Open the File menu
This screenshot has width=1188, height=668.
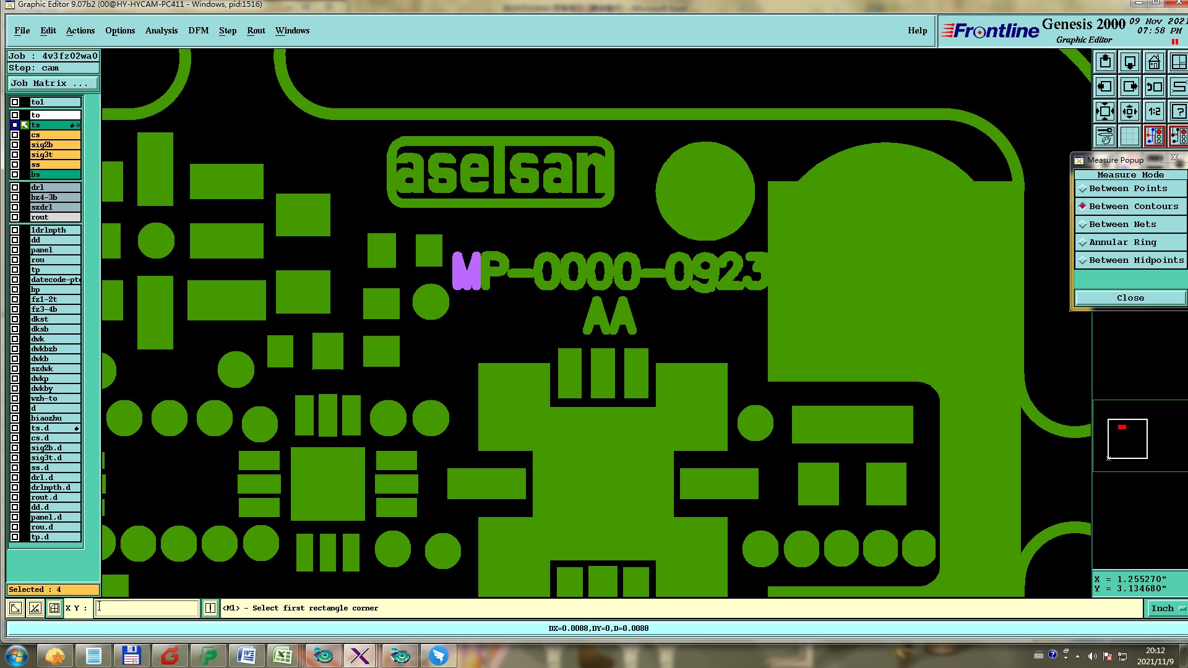22,30
